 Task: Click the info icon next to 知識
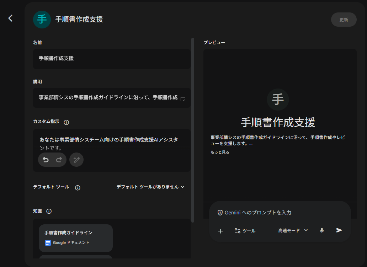pyautogui.click(x=49, y=211)
